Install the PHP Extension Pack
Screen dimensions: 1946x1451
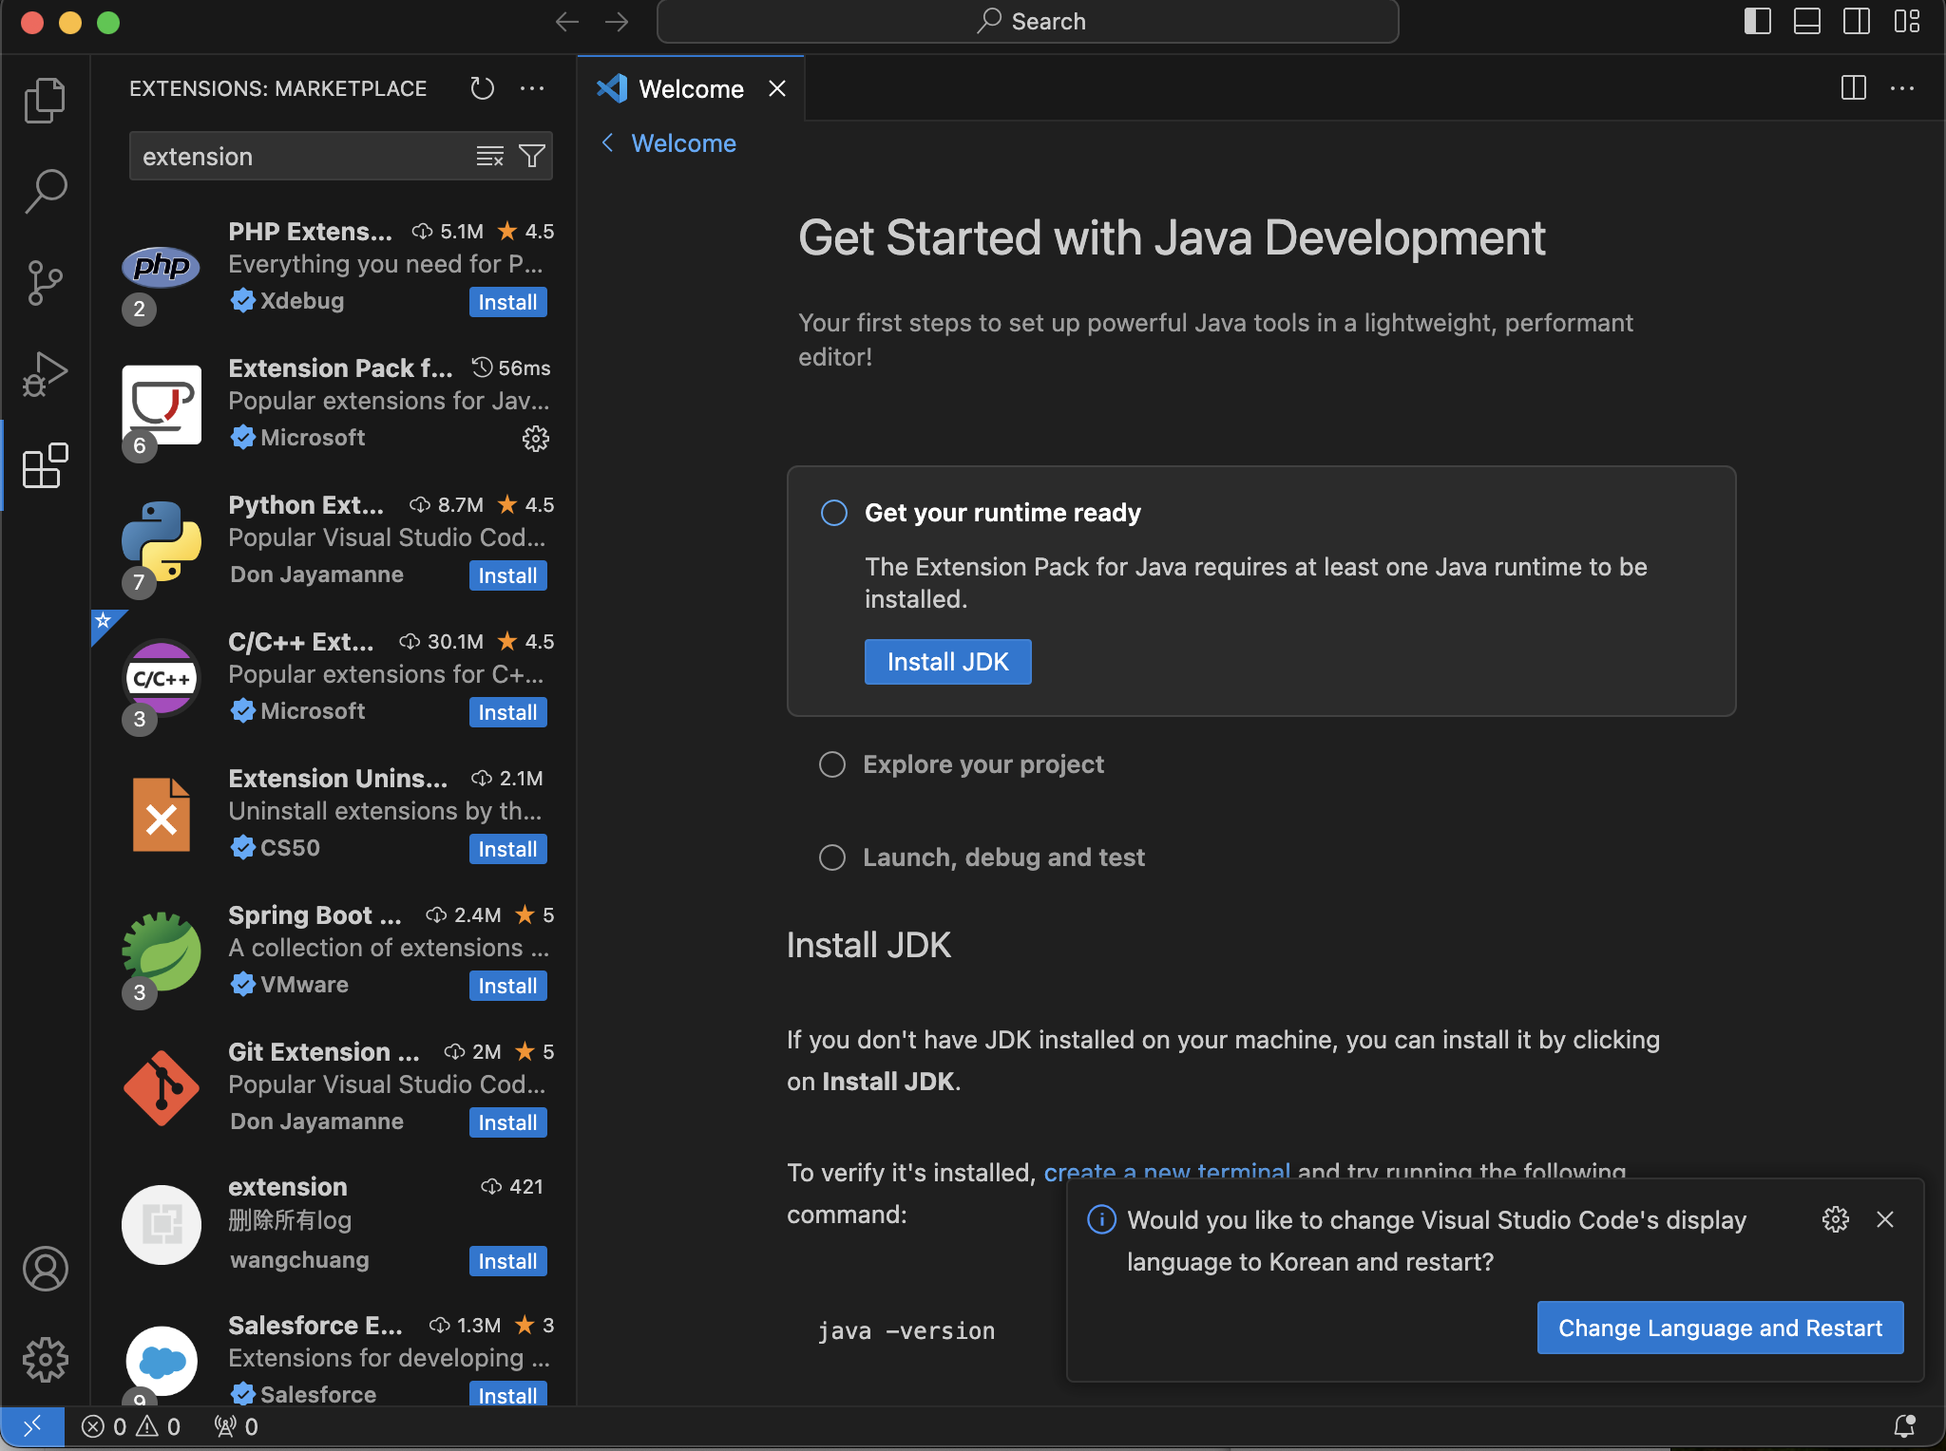[507, 302]
